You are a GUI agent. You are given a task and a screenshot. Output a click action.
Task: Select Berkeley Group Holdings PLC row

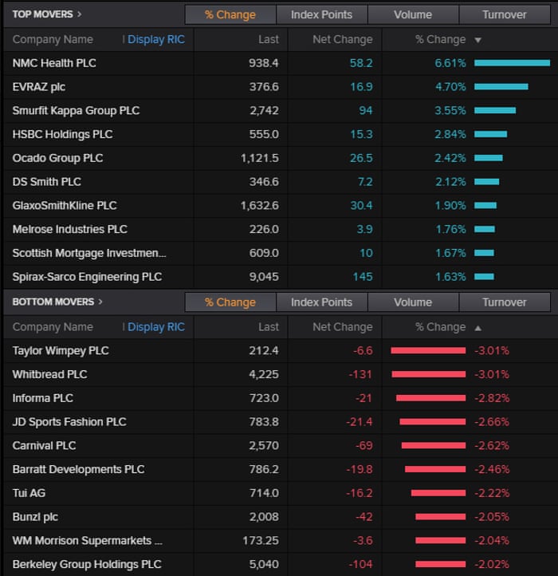87,564
